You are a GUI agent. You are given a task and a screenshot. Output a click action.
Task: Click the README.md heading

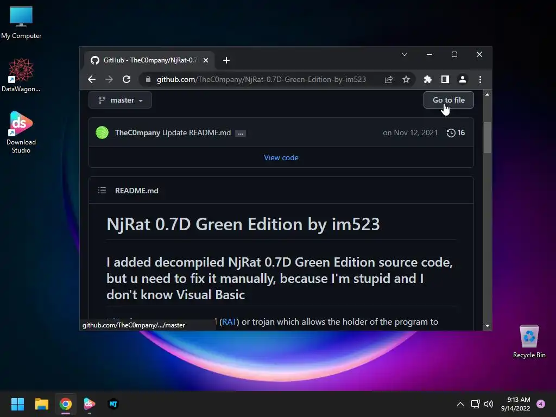136,191
